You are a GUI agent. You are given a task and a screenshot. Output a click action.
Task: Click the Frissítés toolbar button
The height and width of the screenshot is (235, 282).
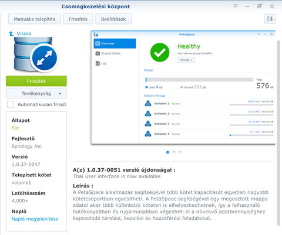coord(78,19)
